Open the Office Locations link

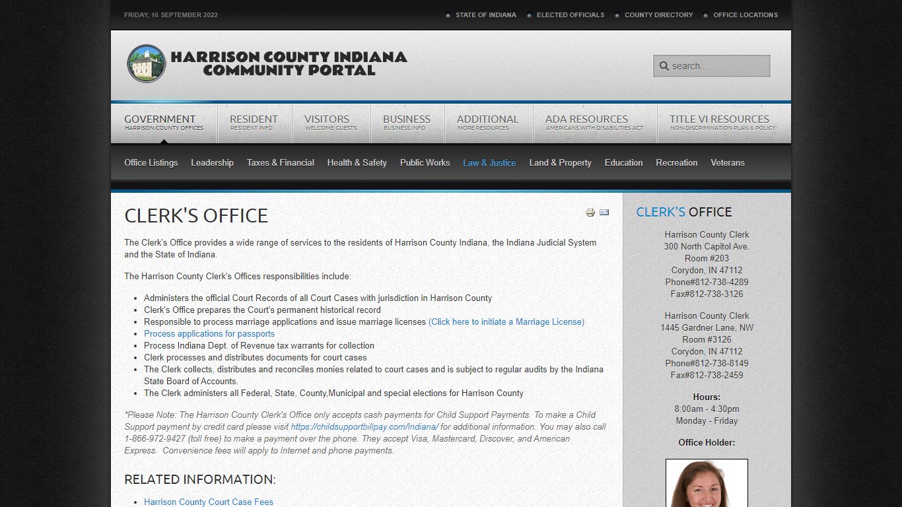click(746, 15)
